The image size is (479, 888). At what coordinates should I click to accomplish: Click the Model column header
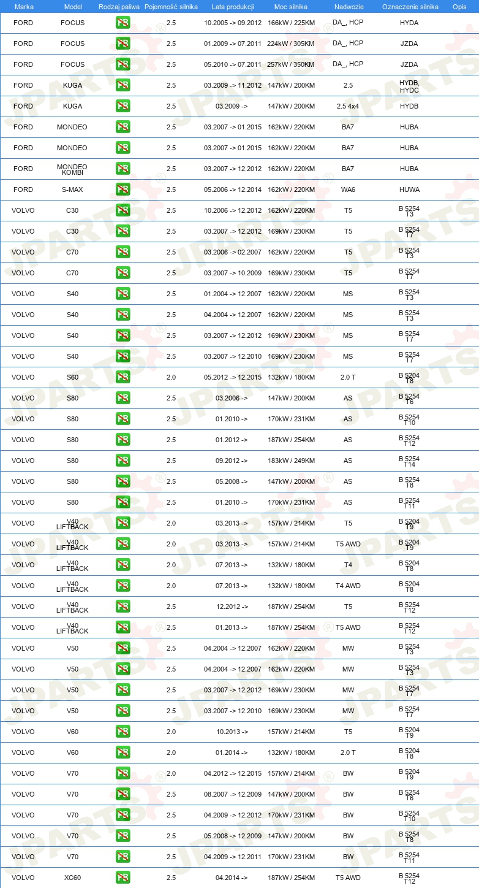point(73,7)
